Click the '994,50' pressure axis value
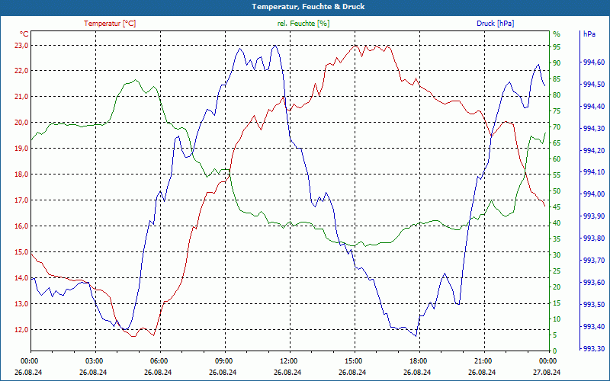Image resolution: width=610 pixels, height=381 pixels. point(594,85)
